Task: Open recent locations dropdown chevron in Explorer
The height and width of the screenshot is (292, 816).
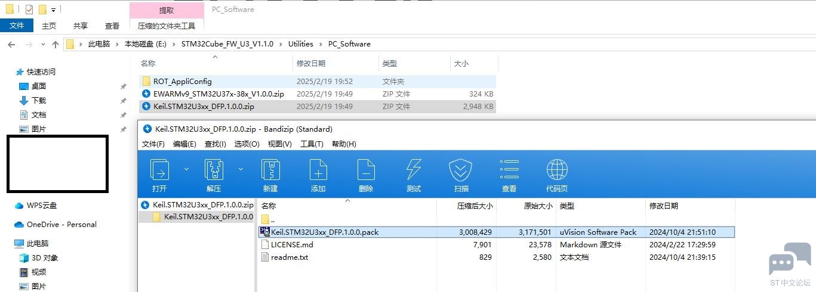Action: click(43, 44)
